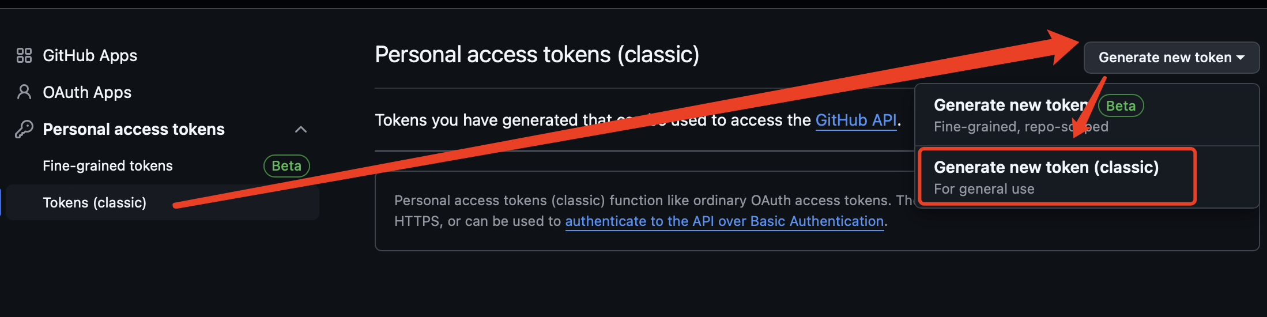
Task: Click the GitHub Apps grid icon
Action: (24, 55)
